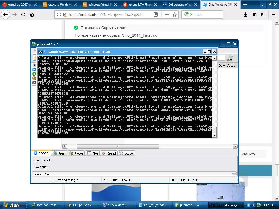The image size is (279, 209).
Task: Click 'D: 0.0 kB/s T: 17.7 kB' status
Action: [117, 180]
